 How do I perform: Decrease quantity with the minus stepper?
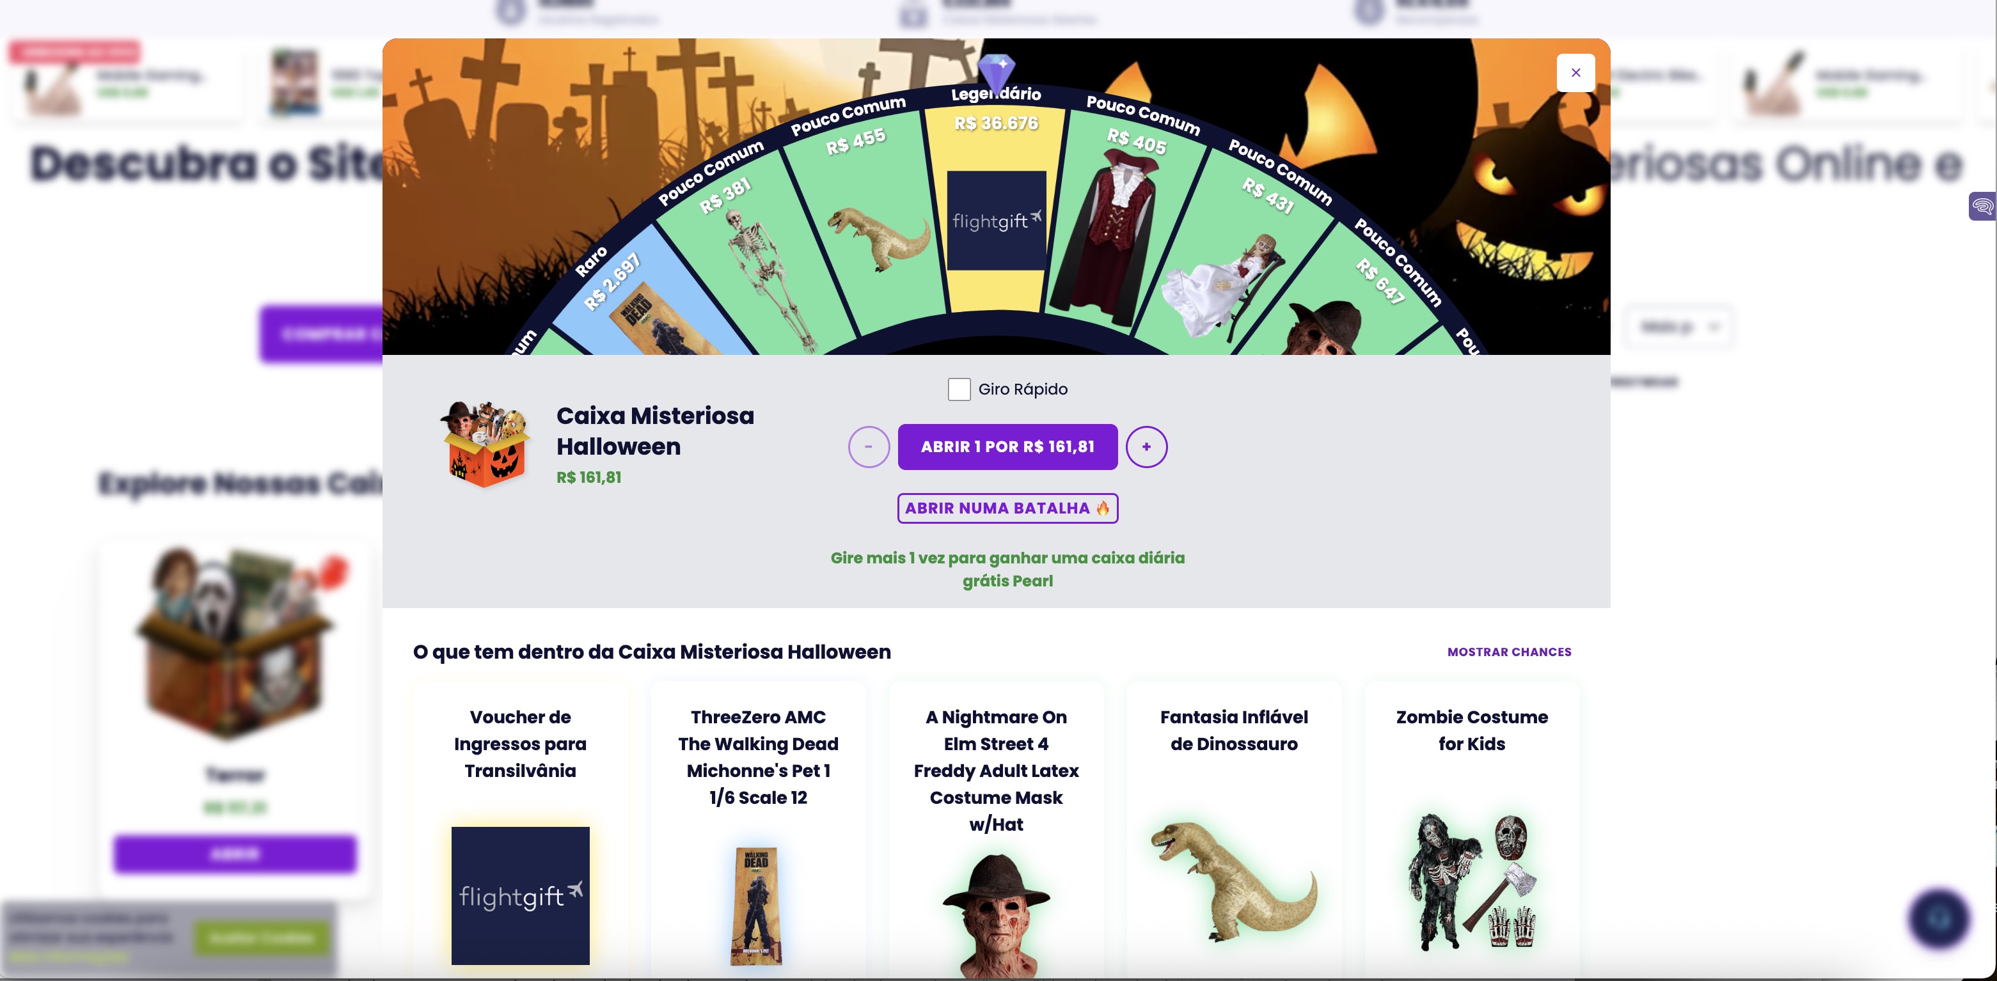869,446
